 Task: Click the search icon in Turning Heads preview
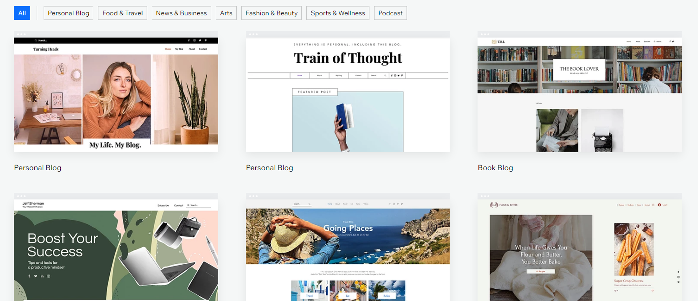(x=36, y=41)
